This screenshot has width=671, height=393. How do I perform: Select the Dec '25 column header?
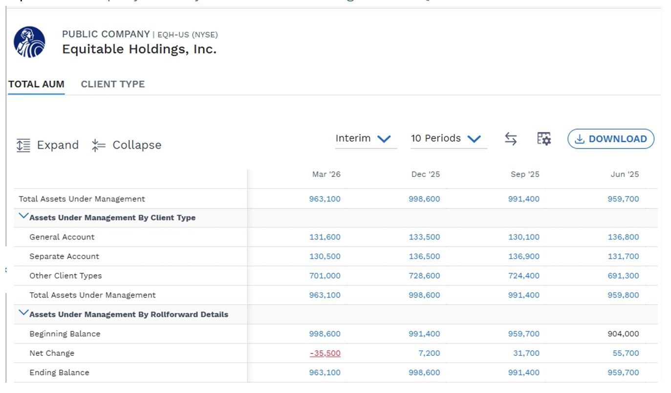(426, 175)
